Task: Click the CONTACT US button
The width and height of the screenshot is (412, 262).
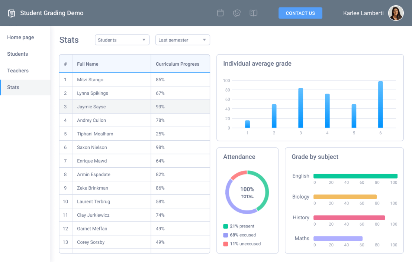Action: pos(300,13)
